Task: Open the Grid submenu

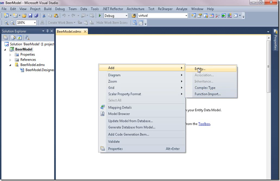Action: (142, 88)
